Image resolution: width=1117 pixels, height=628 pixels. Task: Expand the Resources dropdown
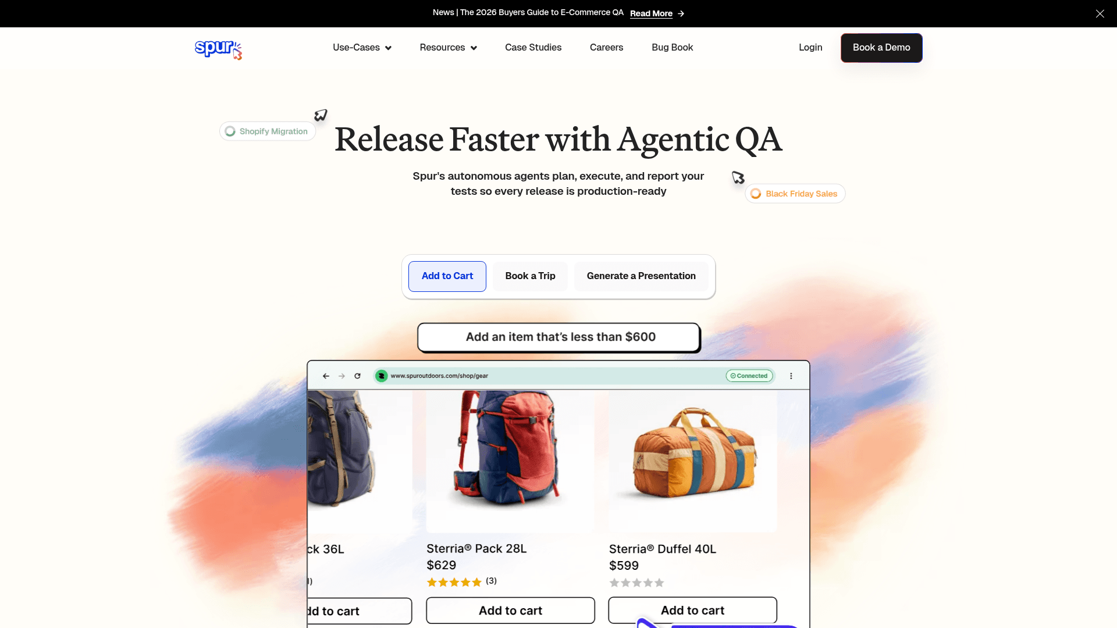click(448, 48)
